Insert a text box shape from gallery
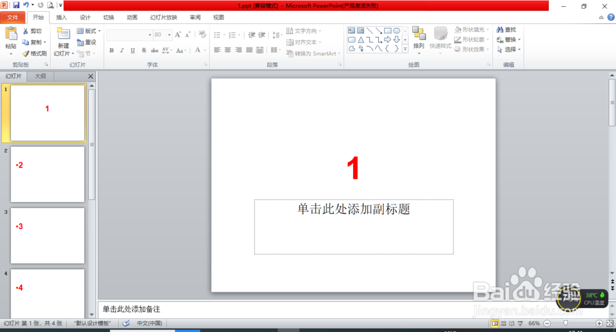Viewport: 616px width, 332px height. tap(352, 31)
